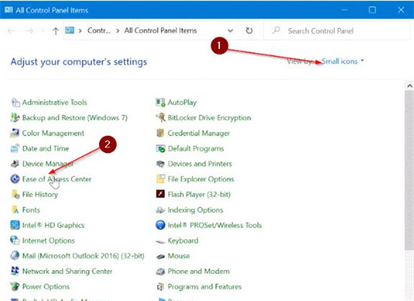
Task: Click the BitLocker Drive Encryption icon
Action: click(x=160, y=117)
